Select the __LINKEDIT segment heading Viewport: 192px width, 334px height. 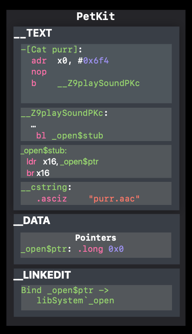pyautogui.click(x=42, y=275)
